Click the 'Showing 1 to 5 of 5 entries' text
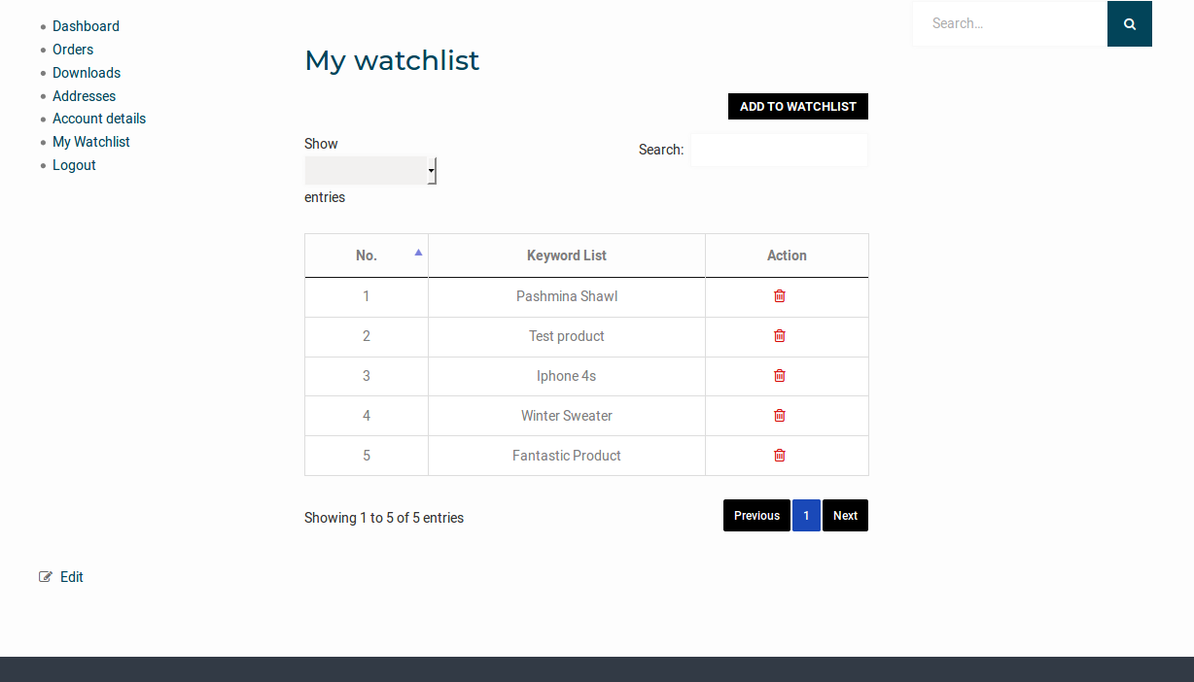 384,518
